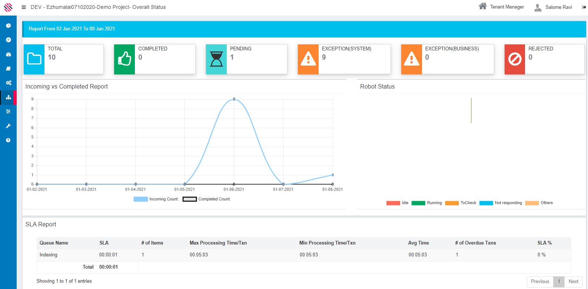This screenshot has height=289, width=588.
Task: Click the Next pagination button
Action: pos(574,282)
